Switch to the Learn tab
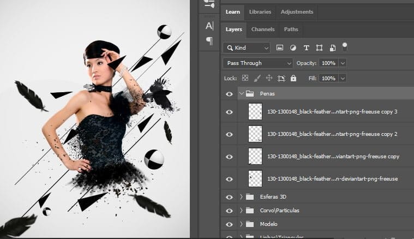414x239 pixels. coord(232,12)
